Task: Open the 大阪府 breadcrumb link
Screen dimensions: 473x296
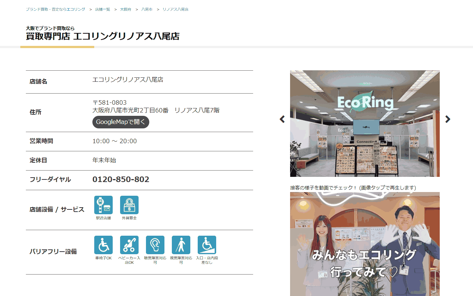Action: (x=126, y=9)
